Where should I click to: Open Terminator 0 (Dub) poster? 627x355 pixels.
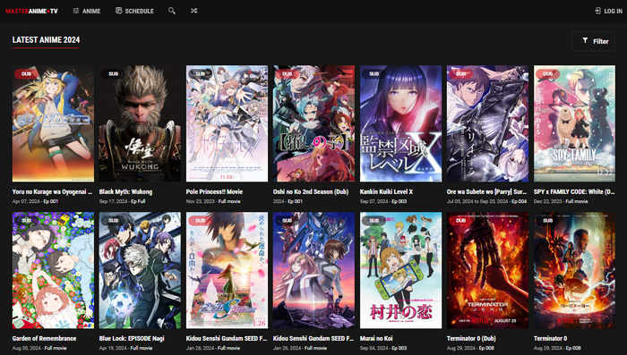pos(487,270)
